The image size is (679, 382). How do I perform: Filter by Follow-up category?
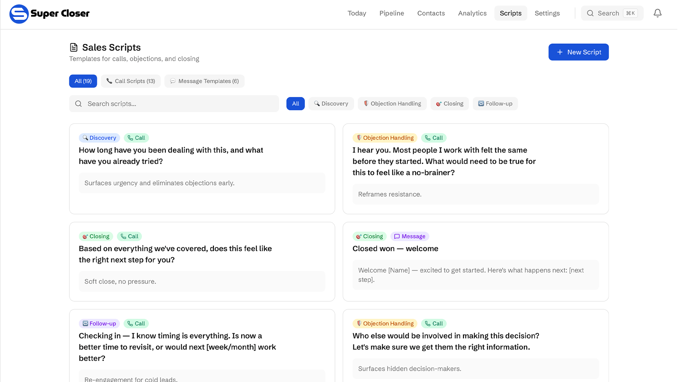[495, 104]
